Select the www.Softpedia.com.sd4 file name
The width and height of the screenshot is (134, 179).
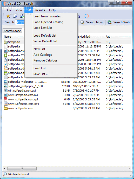(x=24, y=104)
